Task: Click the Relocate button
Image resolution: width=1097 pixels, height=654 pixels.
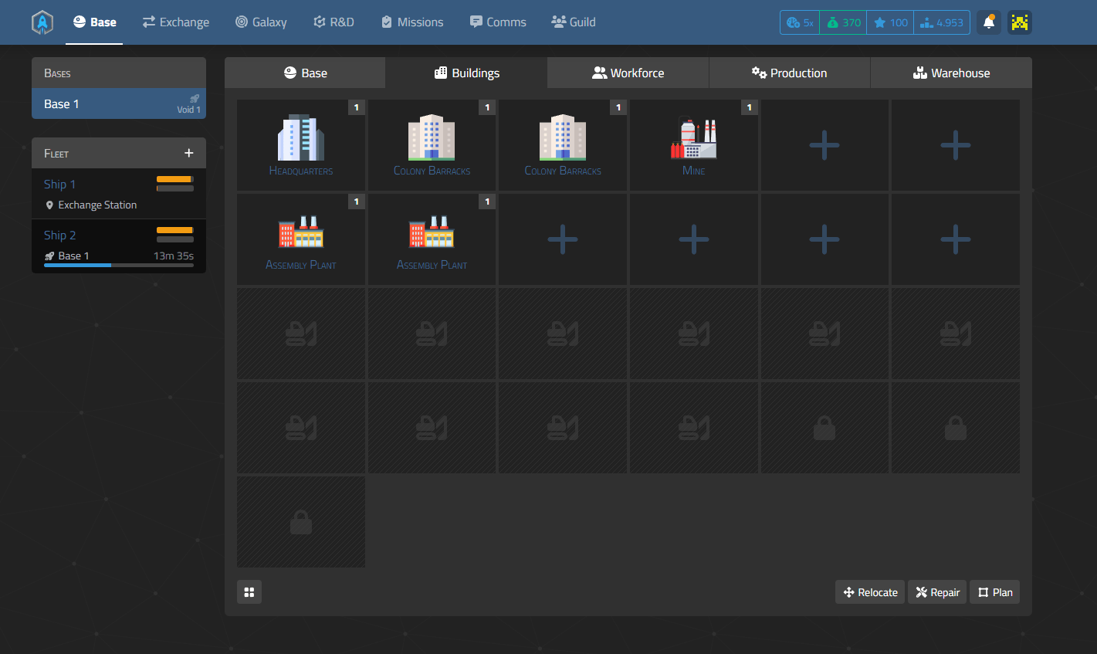Action: tap(870, 592)
